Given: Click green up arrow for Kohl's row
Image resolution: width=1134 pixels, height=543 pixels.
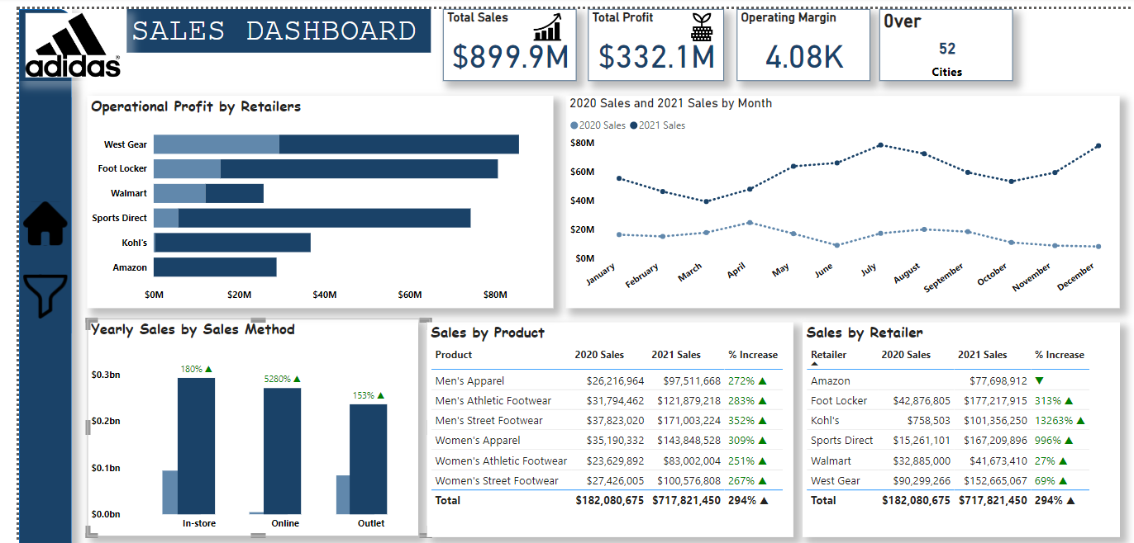Looking at the screenshot, I should 1079,421.
